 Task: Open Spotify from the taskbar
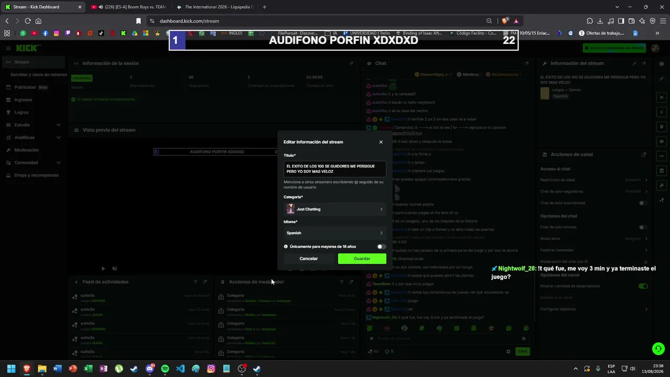165,369
